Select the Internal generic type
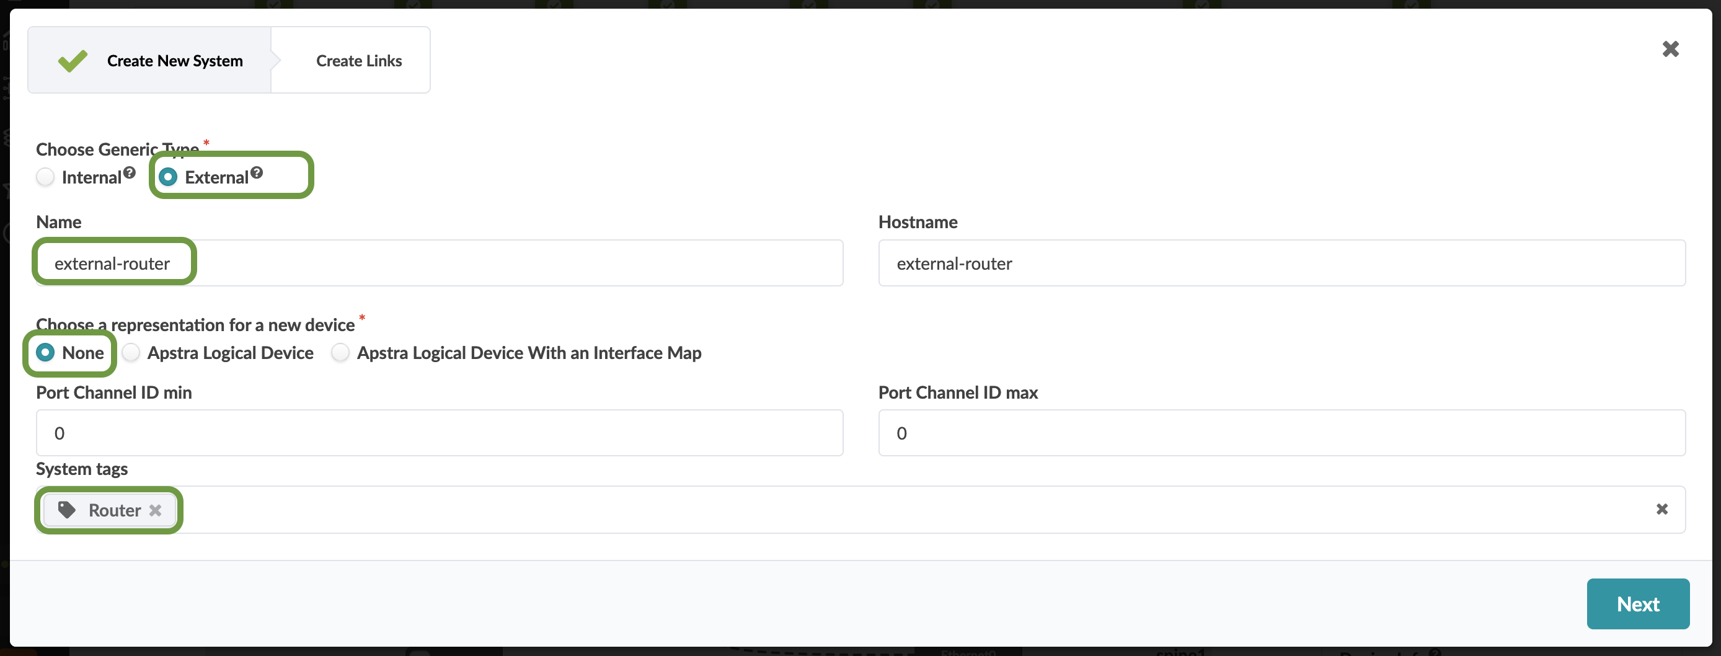The width and height of the screenshot is (1721, 656). 45,177
